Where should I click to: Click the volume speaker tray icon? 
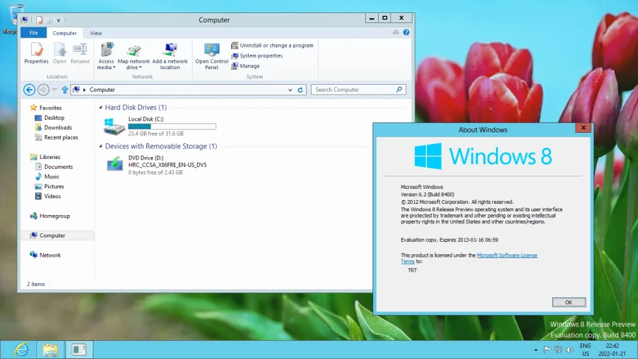pyautogui.click(x=569, y=350)
